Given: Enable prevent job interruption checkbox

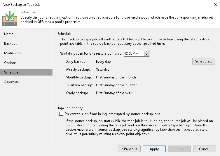Looking at the screenshot, I should click(x=61, y=114).
